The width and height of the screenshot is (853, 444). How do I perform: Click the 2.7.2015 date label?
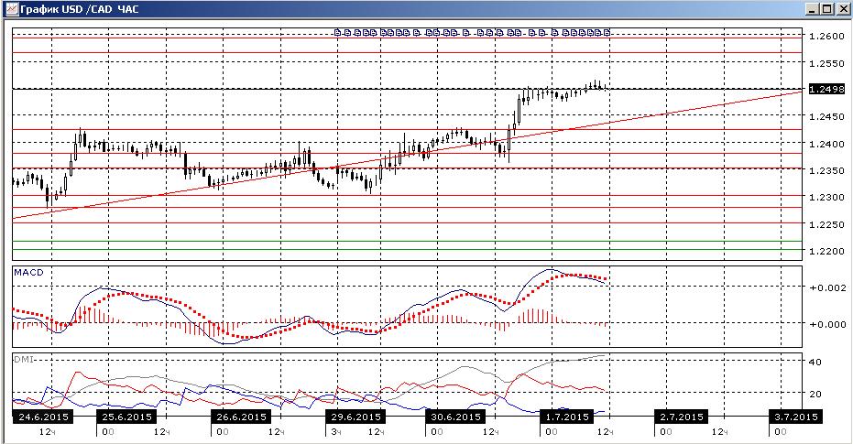pyautogui.click(x=681, y=417)
